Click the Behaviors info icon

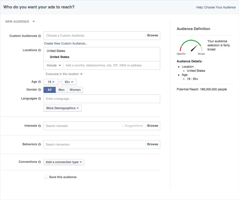(x=39, y=145)
